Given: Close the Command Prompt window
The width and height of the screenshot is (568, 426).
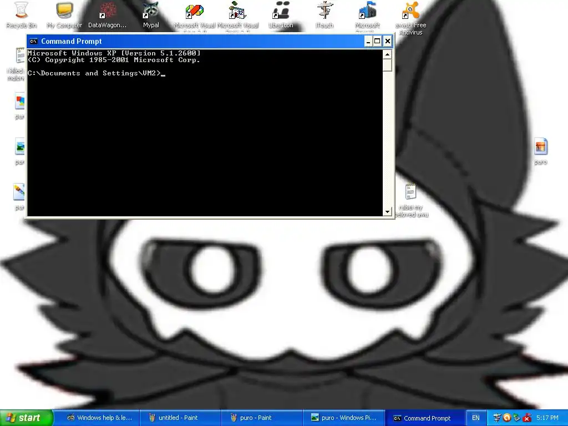Looking at the screenshot, I should [x=387, y=41].
